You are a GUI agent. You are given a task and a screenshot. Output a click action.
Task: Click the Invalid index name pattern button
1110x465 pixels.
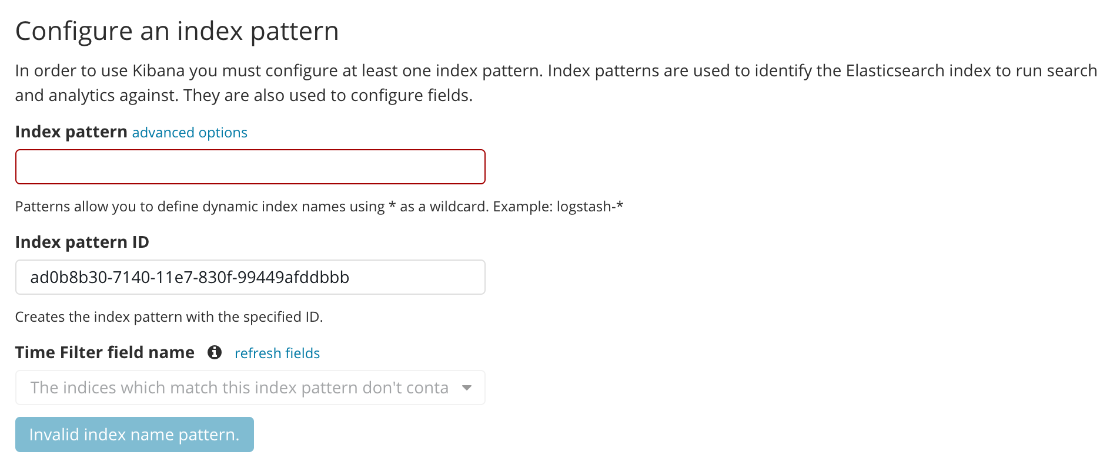point(134,434)
